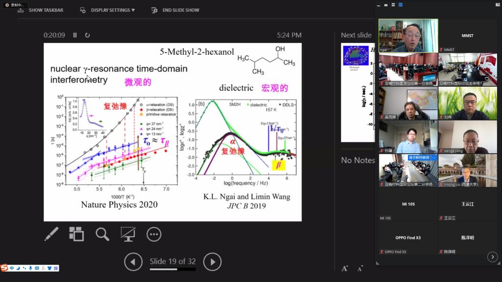Advance to the next slide arrow
The image size is (502, 282).
tap(212, 262)
